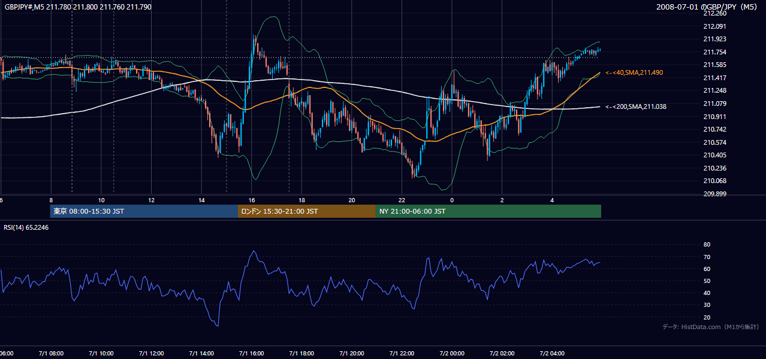Click price axis value 212.260
The image size is (766, 359).
pos(714,13)
